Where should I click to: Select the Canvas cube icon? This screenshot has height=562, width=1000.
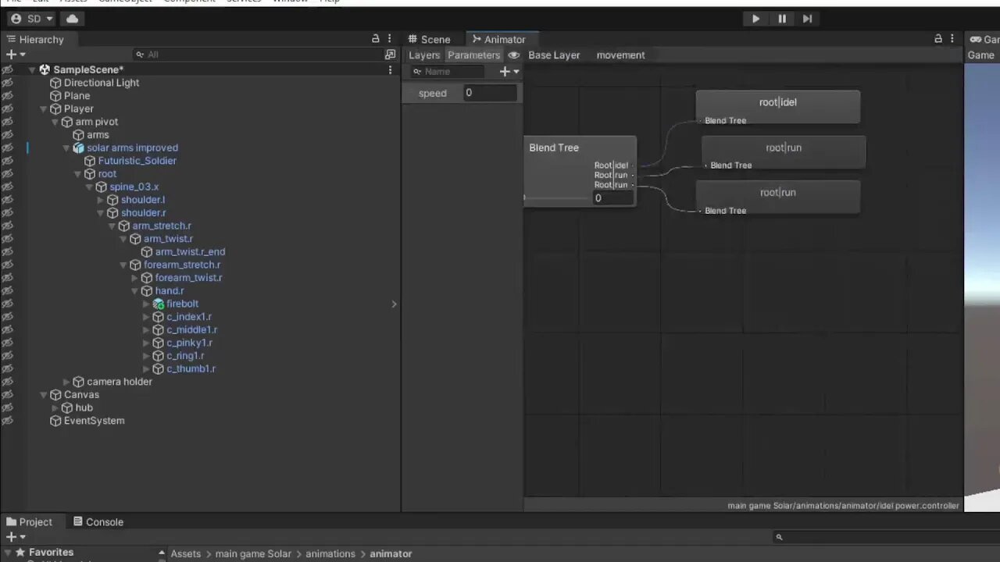click(55, 395)
